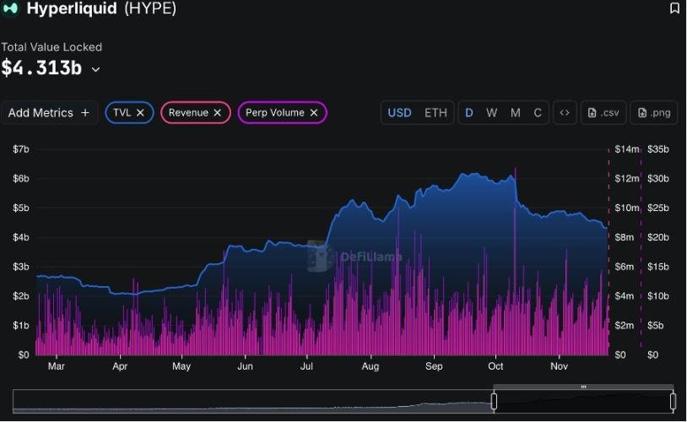The image size is (687, 422).
Task: Click the bookmark icon beside Hyperliquid title
Action: pos(674,8)
